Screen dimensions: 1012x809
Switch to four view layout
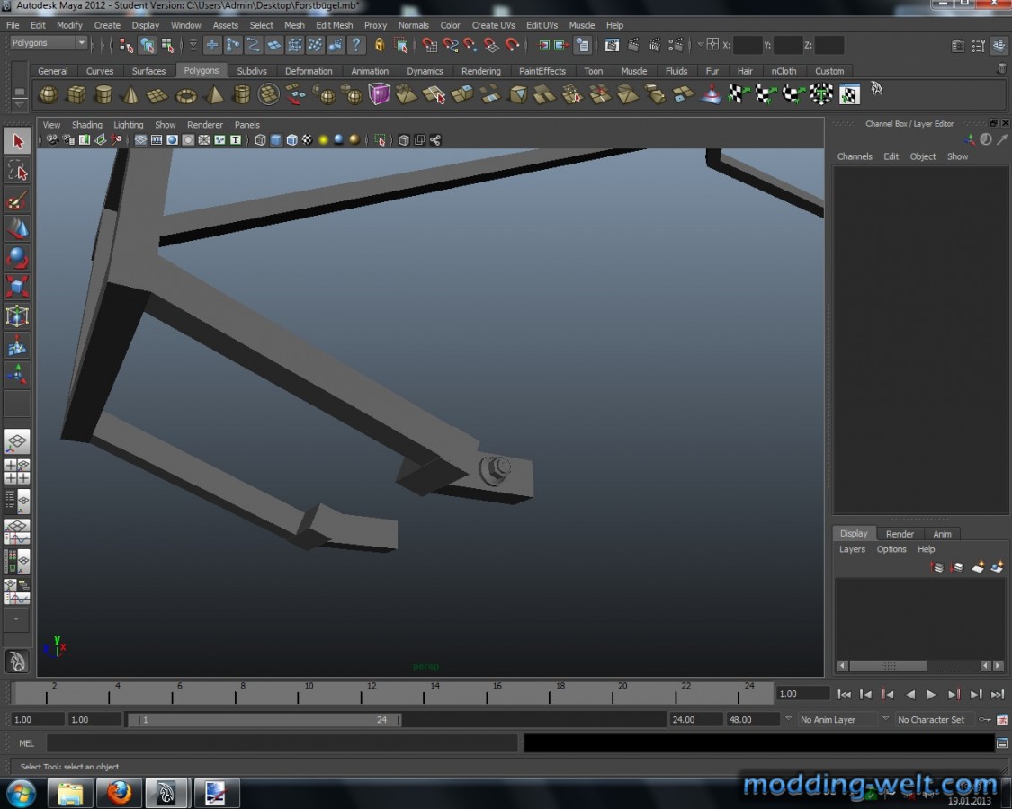pos(17,472)
